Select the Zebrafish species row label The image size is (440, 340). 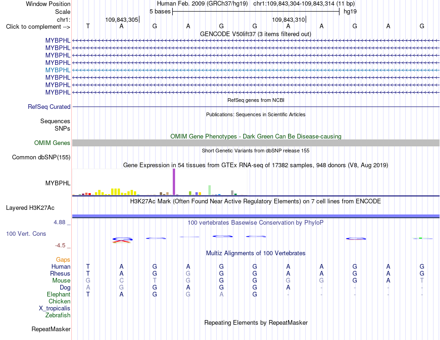tap(57, 315)
